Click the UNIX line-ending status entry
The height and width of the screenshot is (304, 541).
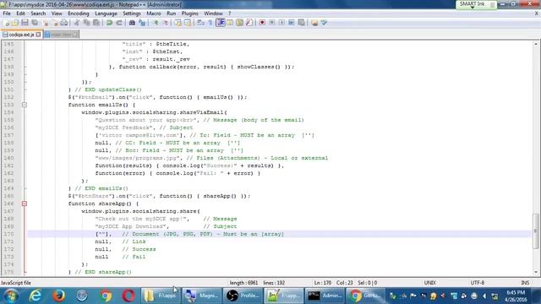pos(429,283)
